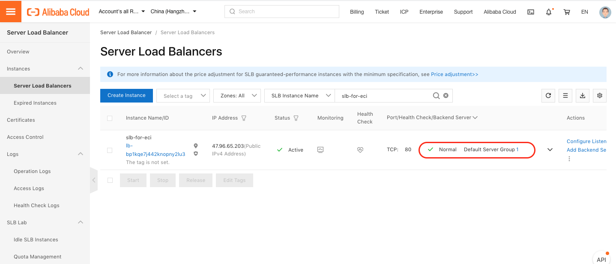616x264 pixels.
Task: Open the China (Hangzhou) region dropdown
Action: (173, 12)
